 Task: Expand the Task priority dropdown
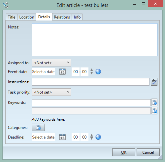(x=51, y=92)
